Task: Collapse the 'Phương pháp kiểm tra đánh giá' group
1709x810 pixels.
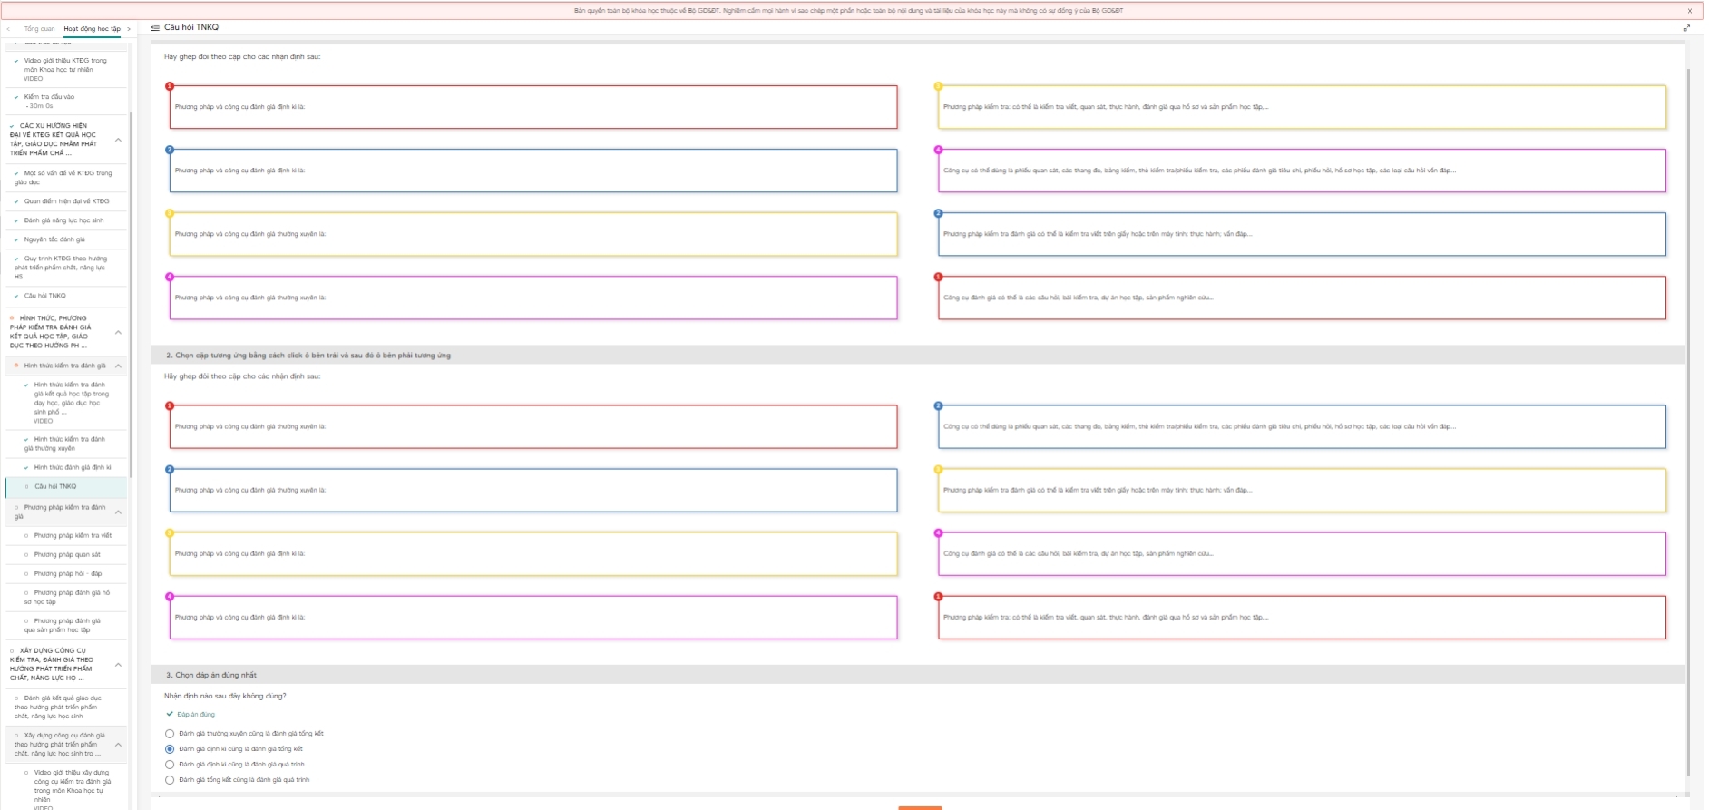Action: [x=118, y=512]
